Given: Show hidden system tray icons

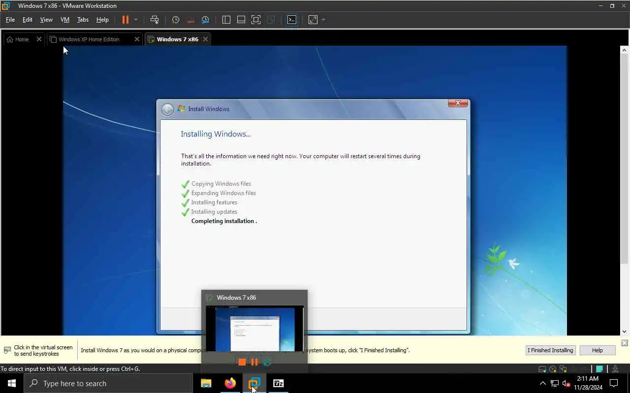Looking at the screenshot, I should pos(542,383).
